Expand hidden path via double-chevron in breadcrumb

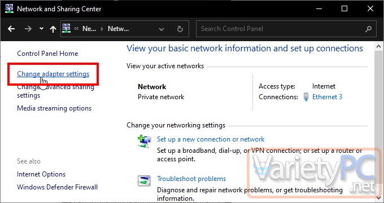tap(76, 29)
